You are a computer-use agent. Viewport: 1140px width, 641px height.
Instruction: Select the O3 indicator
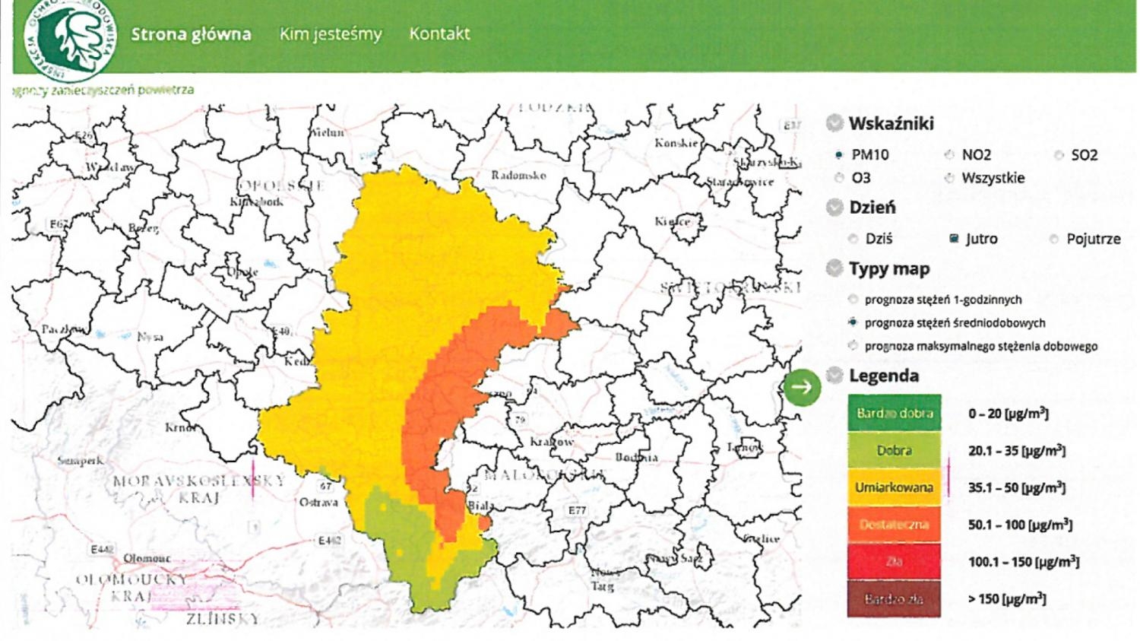point(839,178)
